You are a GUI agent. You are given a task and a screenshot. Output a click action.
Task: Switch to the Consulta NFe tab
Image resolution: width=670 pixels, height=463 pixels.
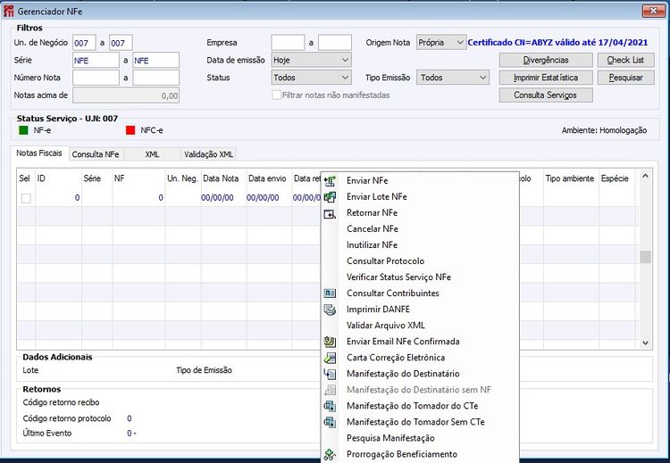tap(96, 154)
